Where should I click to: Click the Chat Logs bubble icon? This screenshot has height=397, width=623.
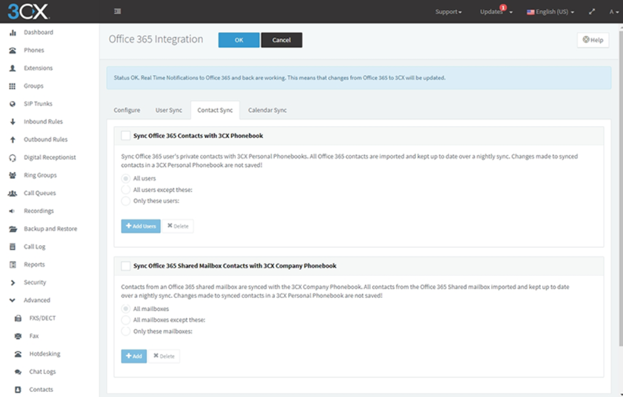pos(18,372)
